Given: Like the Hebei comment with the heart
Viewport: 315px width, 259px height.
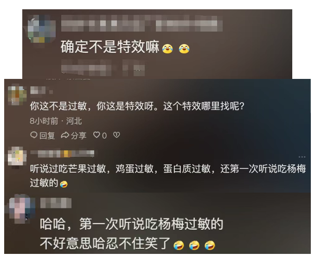Looking at the screenshot, I should click(96, 135).
